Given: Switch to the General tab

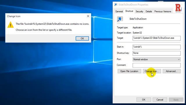Looking at the screenshot, I should pyautogui.click(x=119, y=11).
